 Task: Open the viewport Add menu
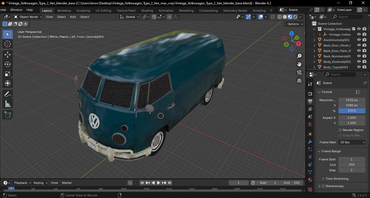(x=73, y=17)
